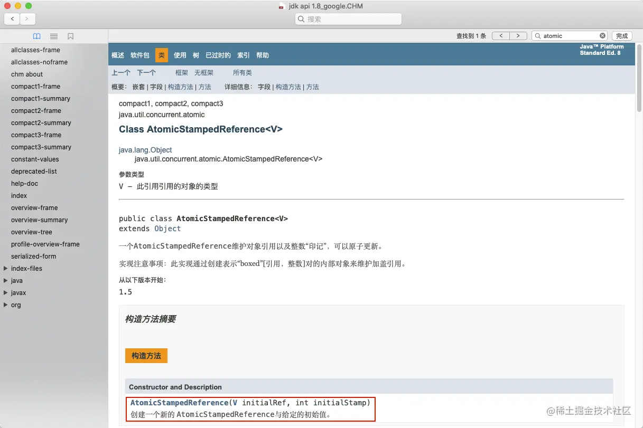Select compact3-frame in the sidebar
The image size is (643, 428).
36,135
